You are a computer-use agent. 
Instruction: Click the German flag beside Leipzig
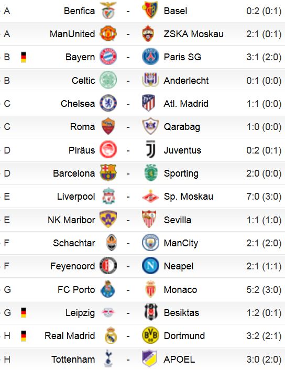click(x=24, y=313)
